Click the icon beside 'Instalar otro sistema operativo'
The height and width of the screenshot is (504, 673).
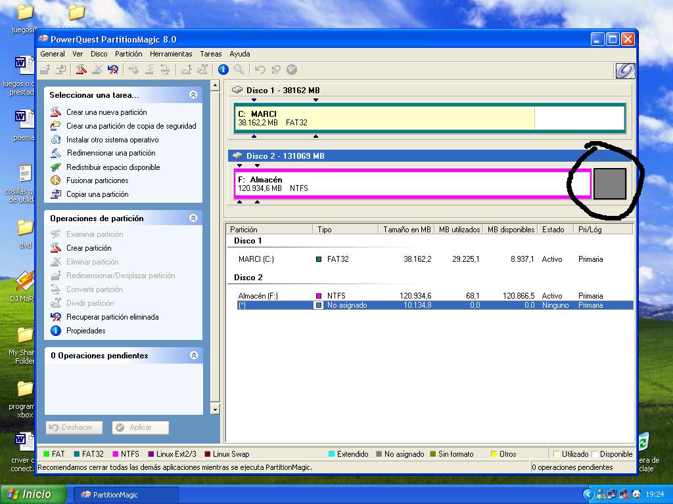(x=56, y=140)
